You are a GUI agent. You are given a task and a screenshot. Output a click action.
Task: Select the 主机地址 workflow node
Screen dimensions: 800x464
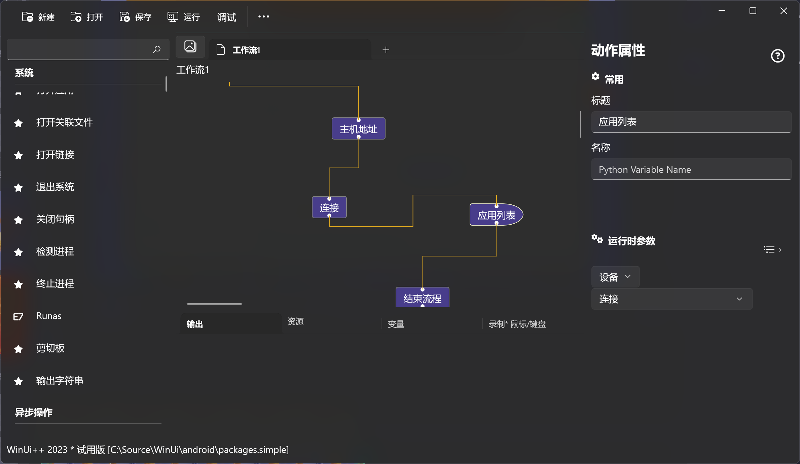click(x=358, y=129)
